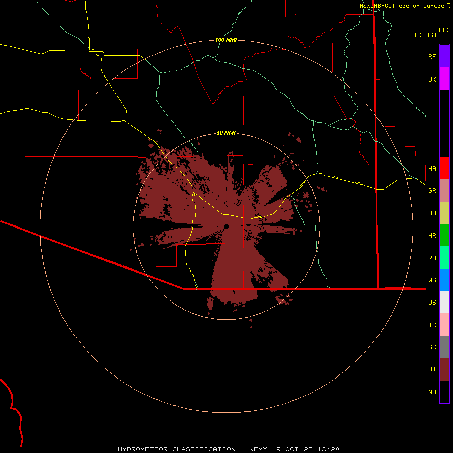
Task: Click the KEMX station identifier
Action: 259,449
